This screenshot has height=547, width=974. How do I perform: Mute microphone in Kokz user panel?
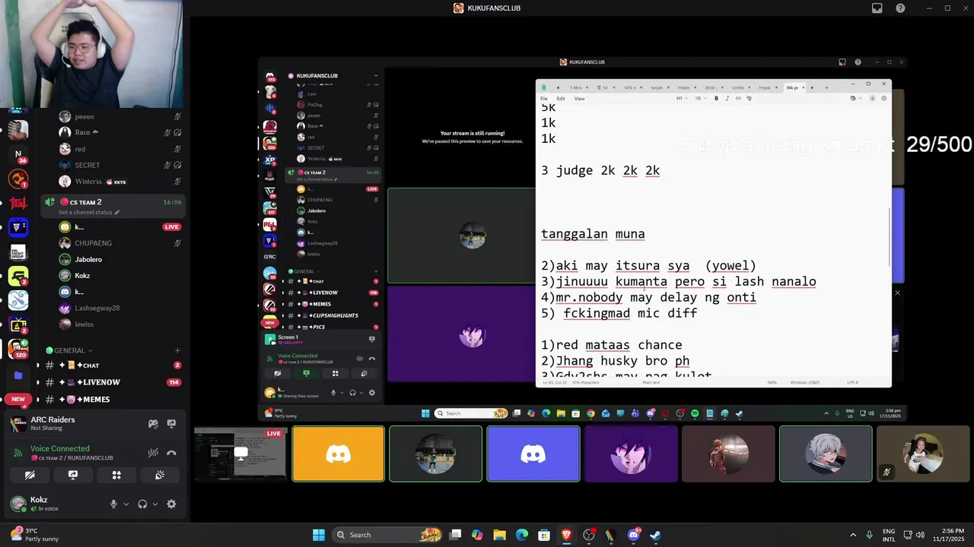(113, 504)
